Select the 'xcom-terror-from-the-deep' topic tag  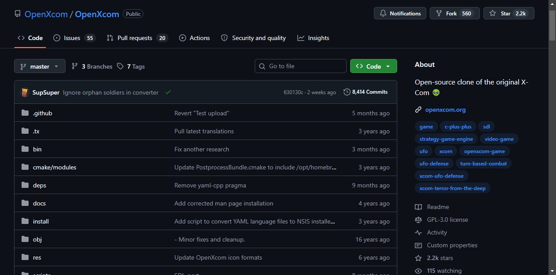[x=453, y=188]
